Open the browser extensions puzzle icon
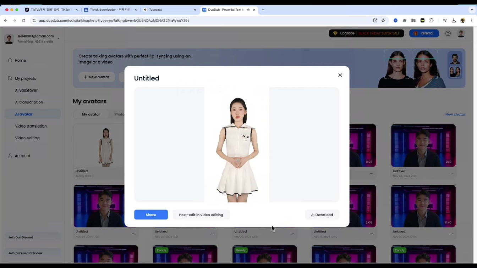 432,21
